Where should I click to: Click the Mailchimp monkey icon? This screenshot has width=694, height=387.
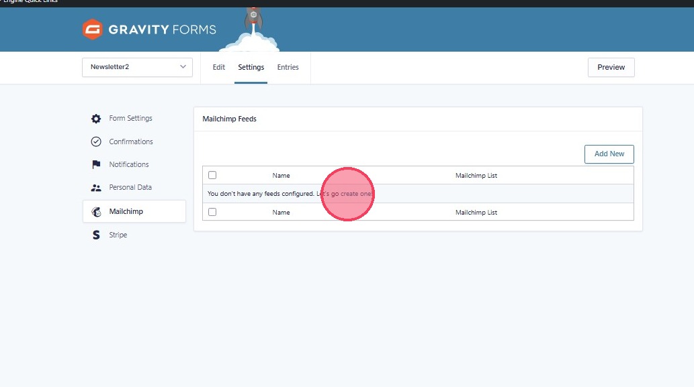(x=96, y=212)
